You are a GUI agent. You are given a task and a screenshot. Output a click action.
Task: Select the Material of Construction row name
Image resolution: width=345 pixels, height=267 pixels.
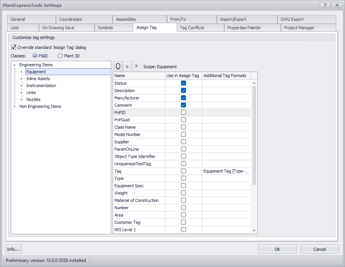(136, 200)
